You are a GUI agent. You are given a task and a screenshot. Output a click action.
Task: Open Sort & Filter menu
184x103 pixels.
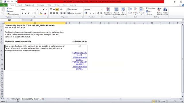pos(159,11)
